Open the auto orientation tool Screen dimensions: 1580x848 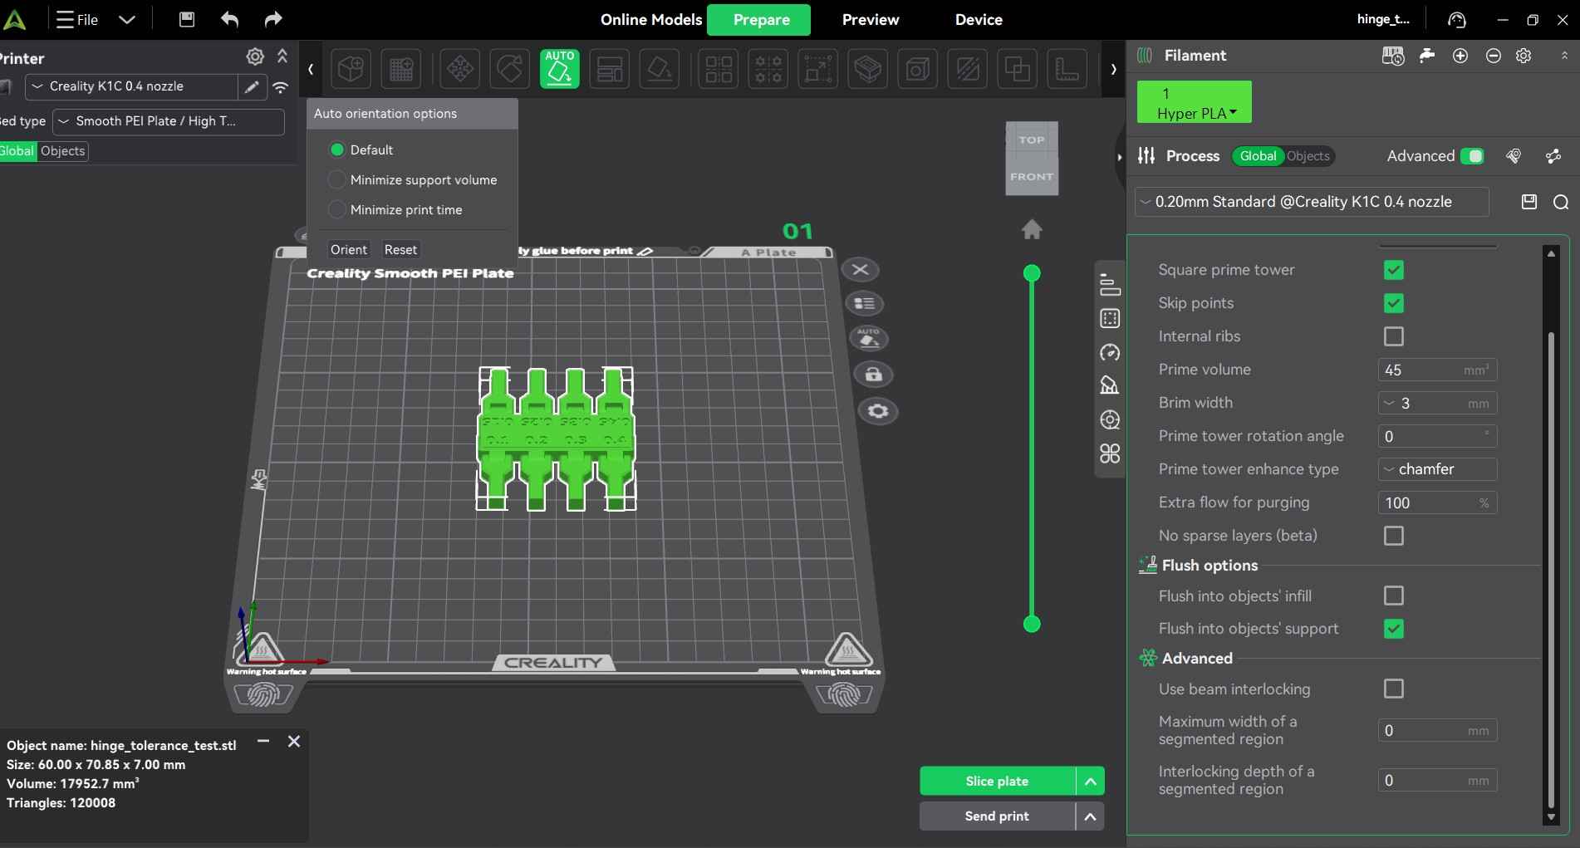559,69
